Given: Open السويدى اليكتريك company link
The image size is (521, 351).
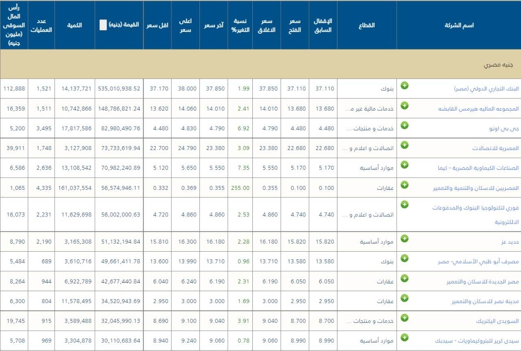Looking at the screenshot, I should (x=498, y=321).
